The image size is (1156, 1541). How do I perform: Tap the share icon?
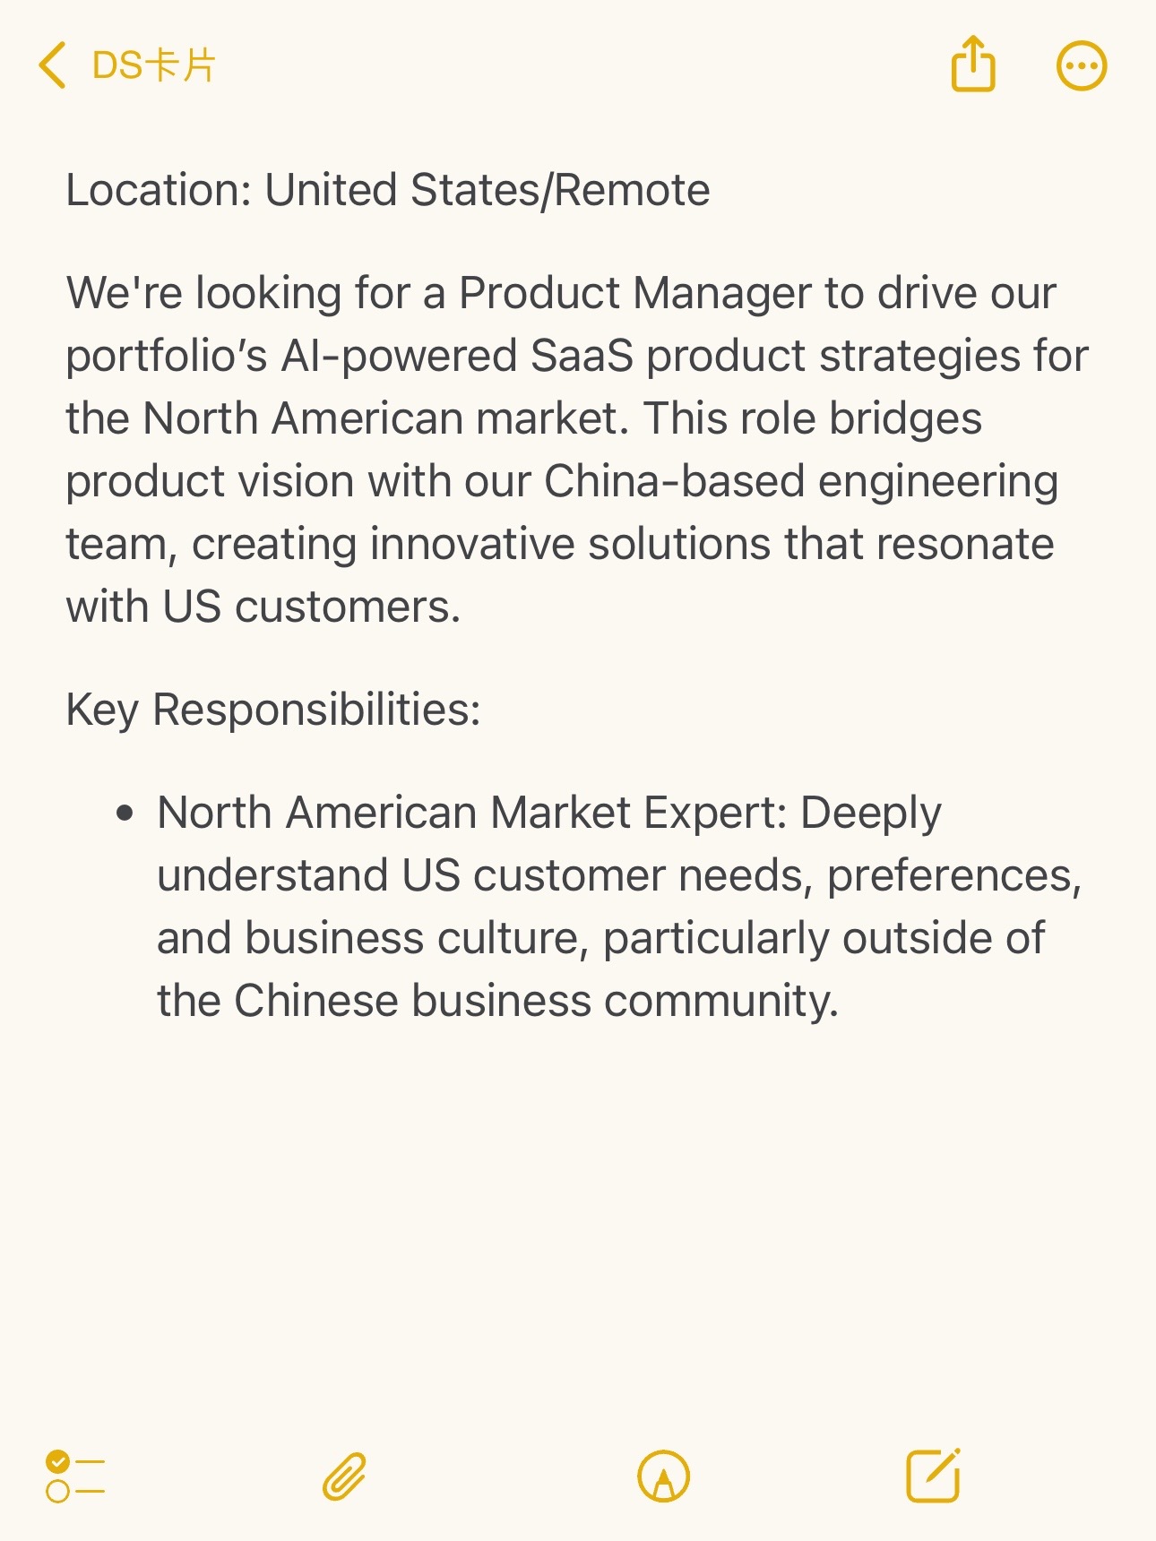tap(972, 65)
